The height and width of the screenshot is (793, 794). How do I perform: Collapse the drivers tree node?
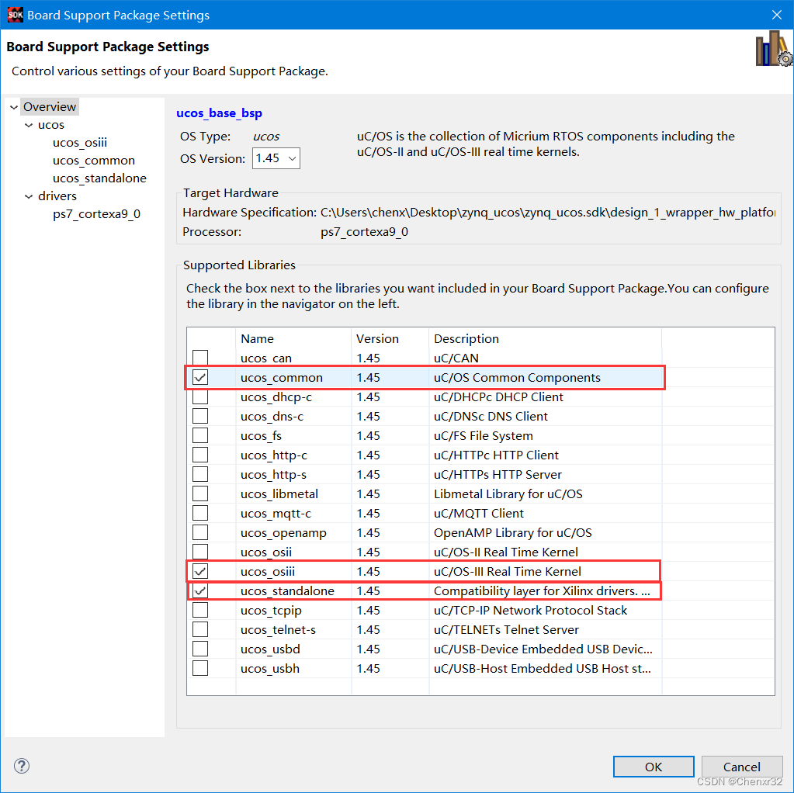[x=29, y=196]
